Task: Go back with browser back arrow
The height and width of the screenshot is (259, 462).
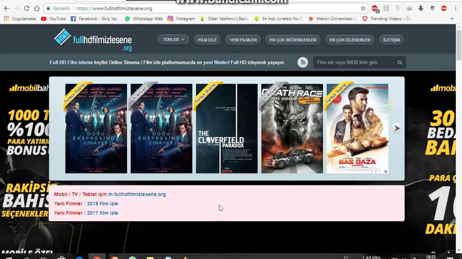Action: click(x=6, y=8)
